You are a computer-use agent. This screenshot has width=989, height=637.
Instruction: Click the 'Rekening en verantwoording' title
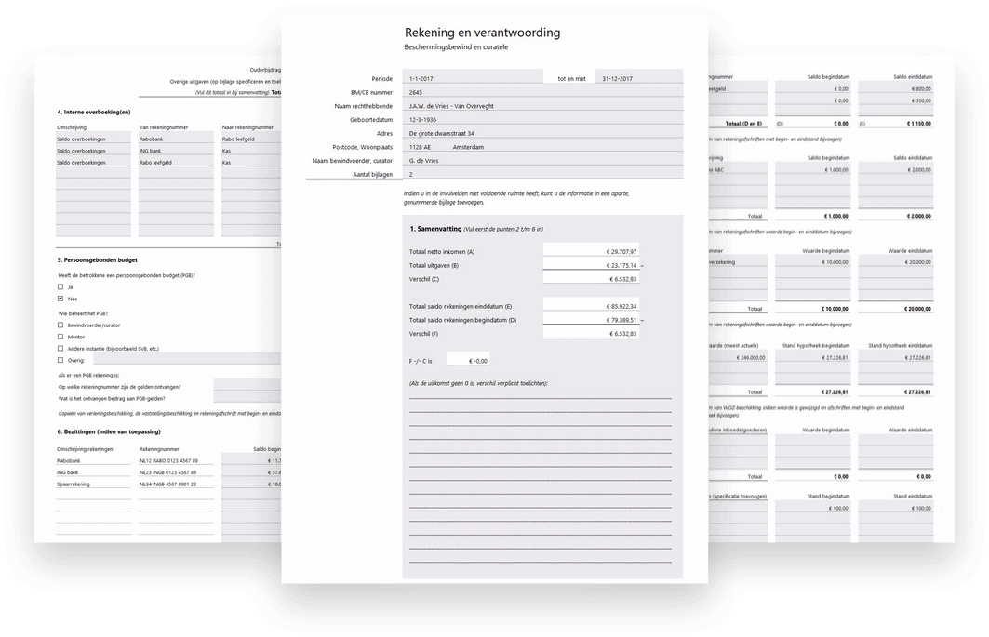tap(482, 33)
